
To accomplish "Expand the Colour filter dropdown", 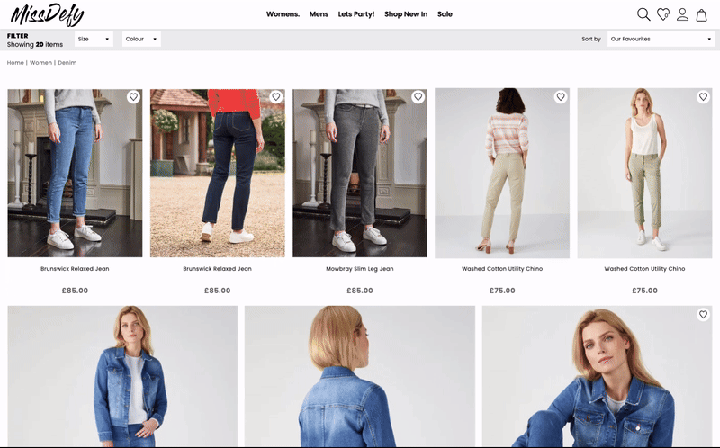I will point(141,40).
